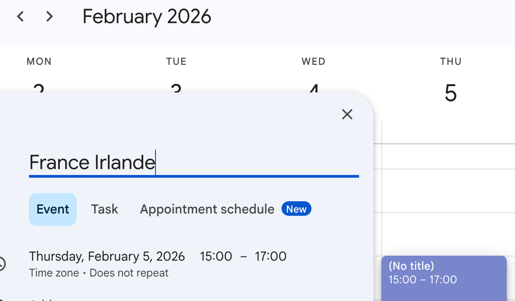Switch to the Task tab
Image resolution: width=515 pixels, height=301 pixels.
tap(105, 209)
